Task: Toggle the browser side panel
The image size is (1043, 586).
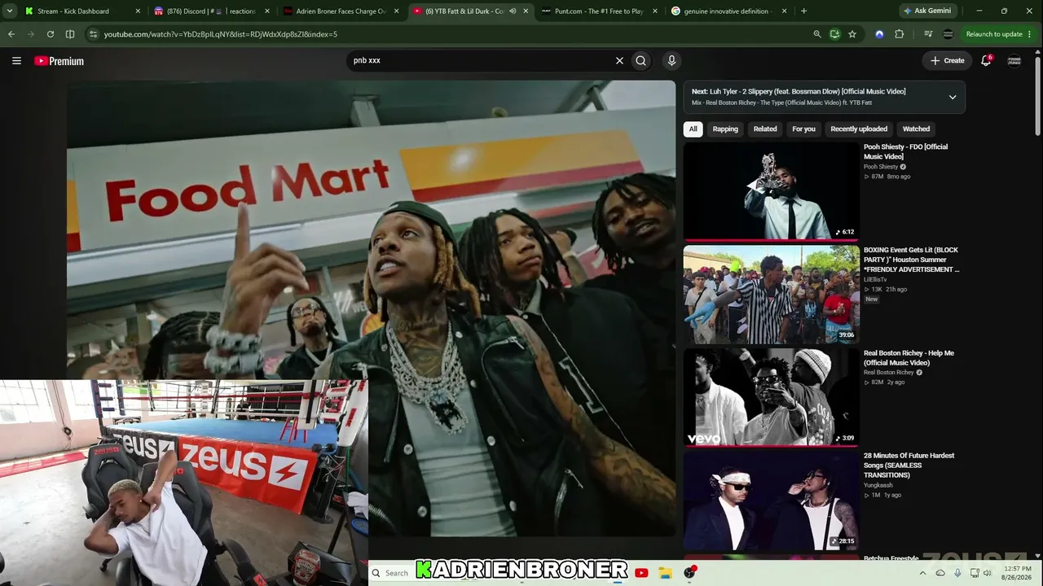Action: (x=70, y=34)
